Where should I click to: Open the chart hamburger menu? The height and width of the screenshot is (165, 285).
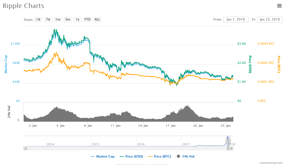279,6
